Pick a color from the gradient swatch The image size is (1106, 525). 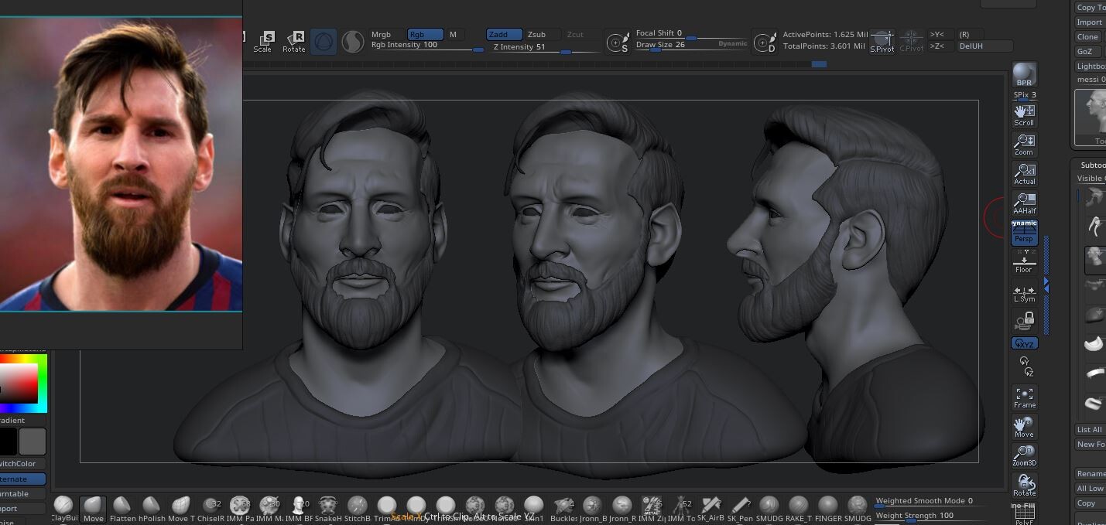click(x=23, y=383)
